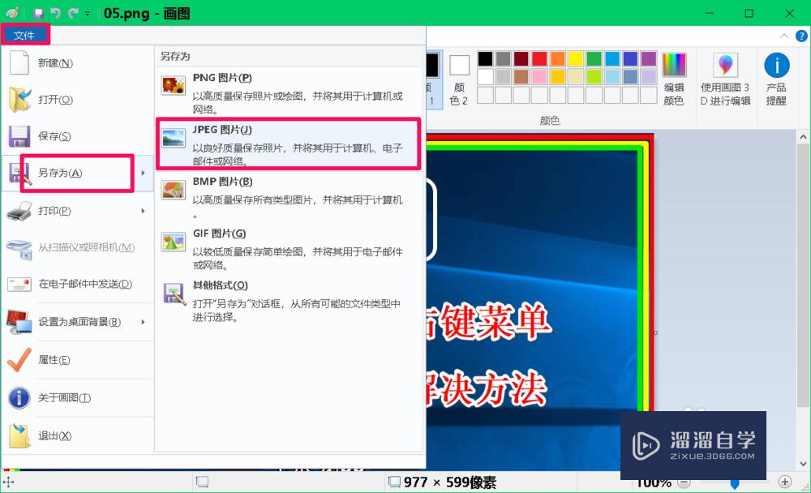811x493 pixels.
Task: Click the scanner or camera icon
Action: [19, 249]
